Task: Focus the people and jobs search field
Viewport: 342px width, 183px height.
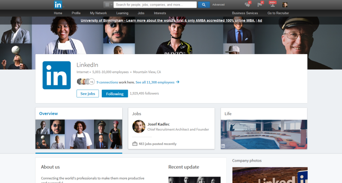Action: click(x=155, y=5)
